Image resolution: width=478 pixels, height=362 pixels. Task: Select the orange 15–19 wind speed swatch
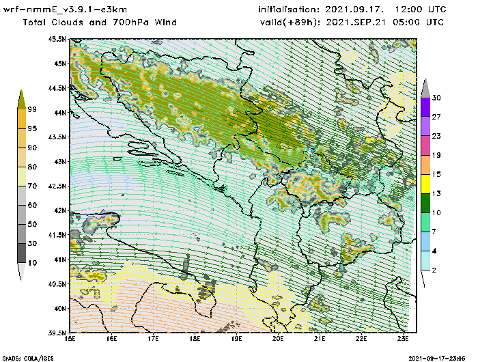[425, 165]
